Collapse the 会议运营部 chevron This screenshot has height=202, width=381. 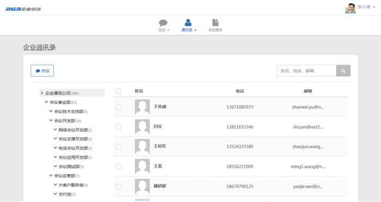[x=51, y=175]
